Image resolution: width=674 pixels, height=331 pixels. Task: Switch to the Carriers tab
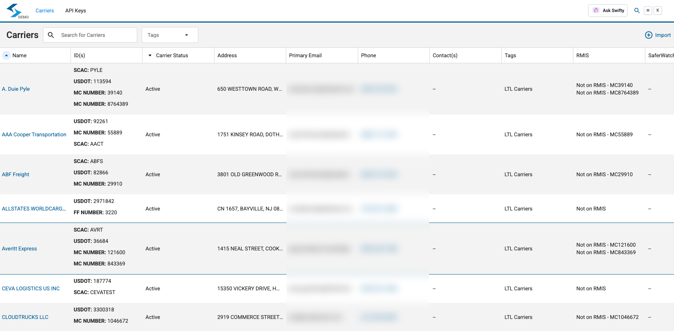click(x=44, y=11)
